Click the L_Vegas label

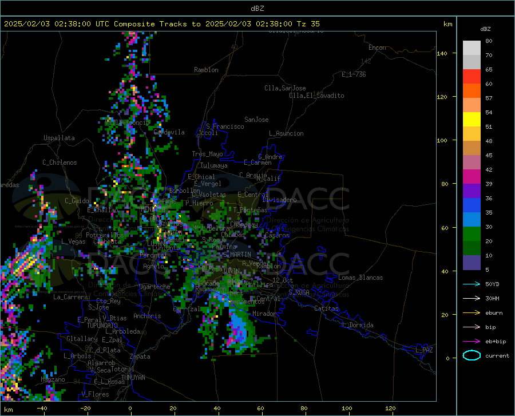tap(73, 241)
